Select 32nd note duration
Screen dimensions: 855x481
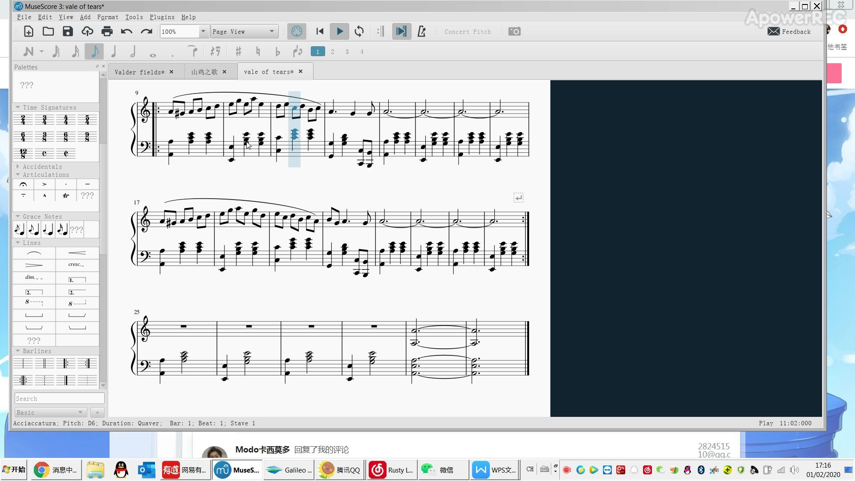pos(56,52)
